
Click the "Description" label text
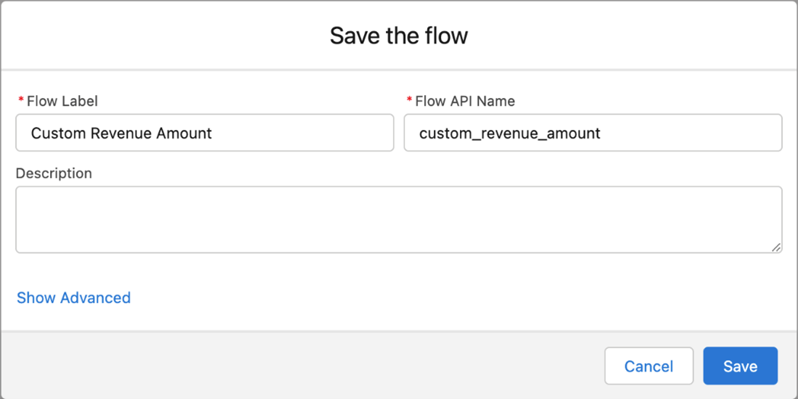point(54,173)
